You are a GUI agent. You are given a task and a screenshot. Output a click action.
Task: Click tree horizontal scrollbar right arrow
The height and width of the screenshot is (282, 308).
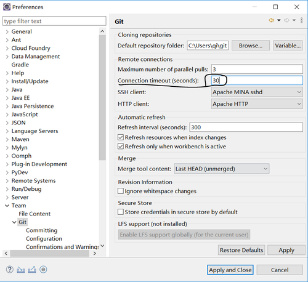point(95,254)
